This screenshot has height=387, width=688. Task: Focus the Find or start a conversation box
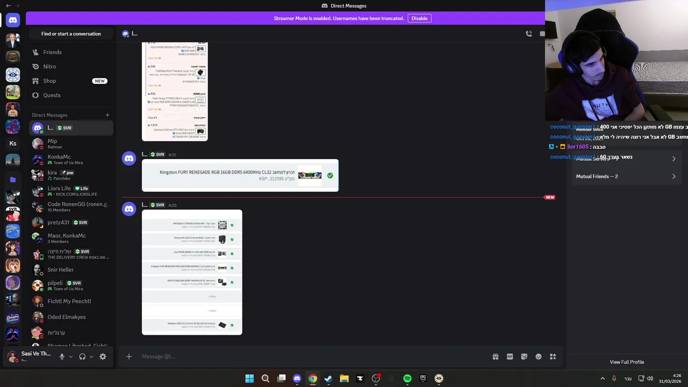pos(71,34)
